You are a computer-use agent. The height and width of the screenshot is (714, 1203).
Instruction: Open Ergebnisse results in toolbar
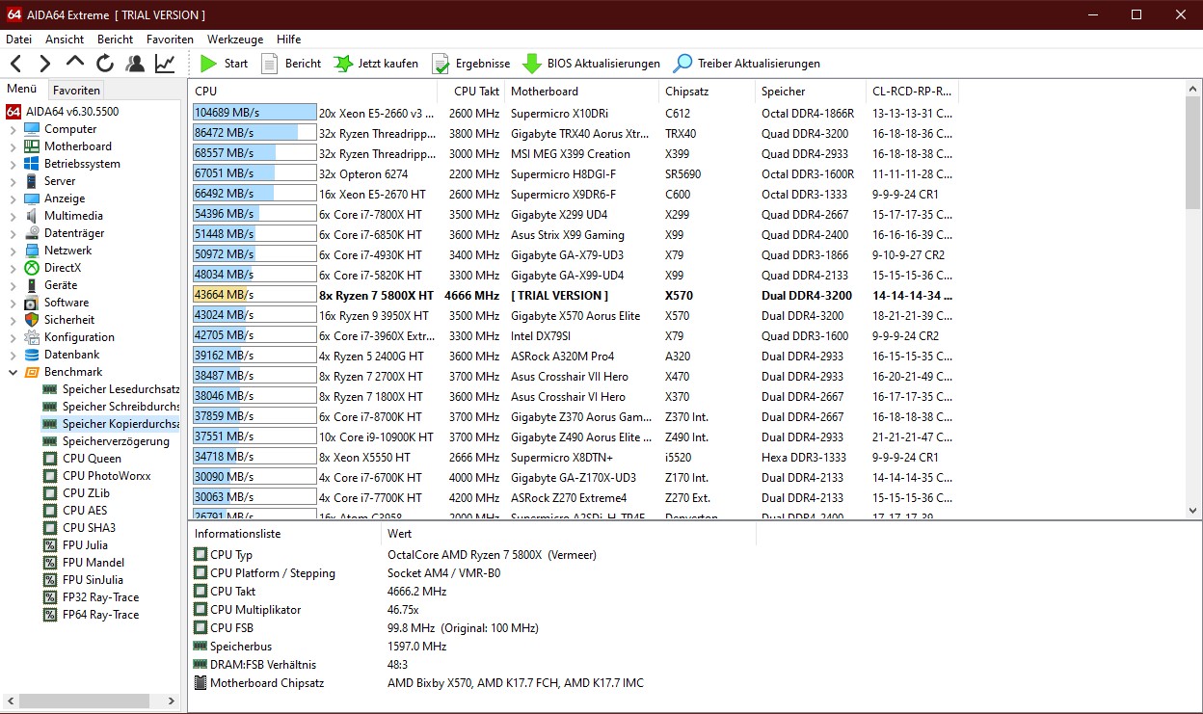[x=470, y=64]
